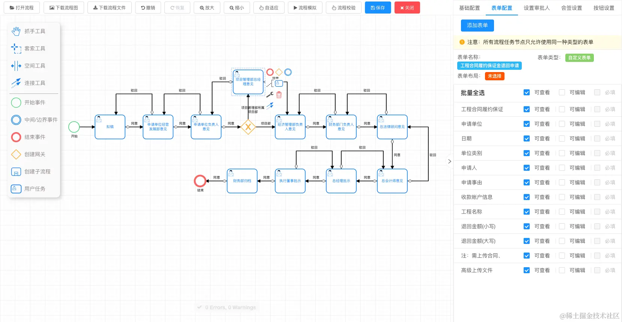Viewport: 622px width, 322px height.
Task: Toggle 批量全选 可编辑 checkbox
Action: (562, 92)
